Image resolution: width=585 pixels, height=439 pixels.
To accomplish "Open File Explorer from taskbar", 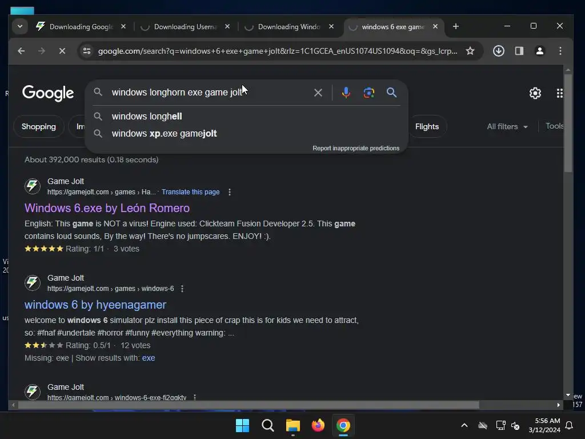I will pos(293,425).
